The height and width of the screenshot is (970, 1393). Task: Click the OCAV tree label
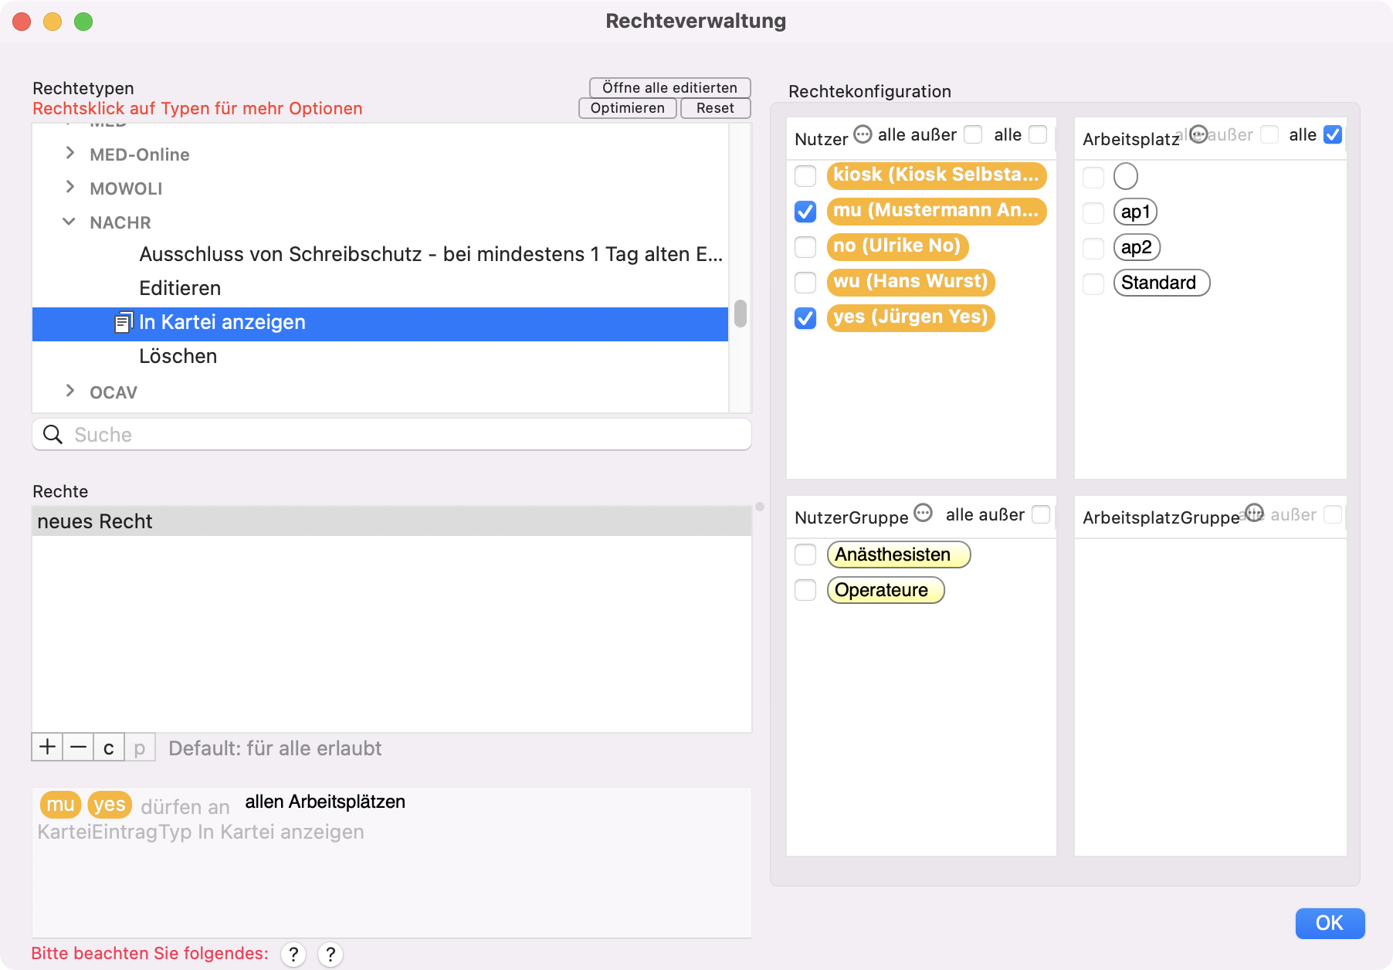point(114,392)
